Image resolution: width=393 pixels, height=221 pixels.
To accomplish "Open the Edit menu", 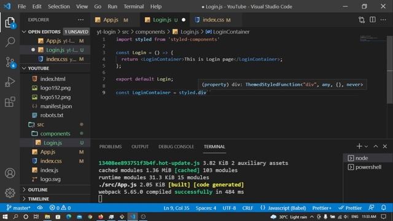I will (x=37, y=7).
